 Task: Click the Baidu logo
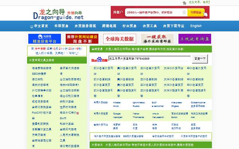99,59
